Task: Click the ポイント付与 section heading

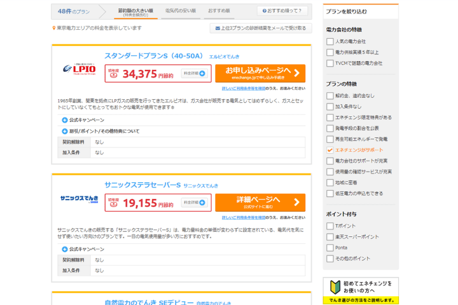Action: pyautogui.click(x=341, y=214)
